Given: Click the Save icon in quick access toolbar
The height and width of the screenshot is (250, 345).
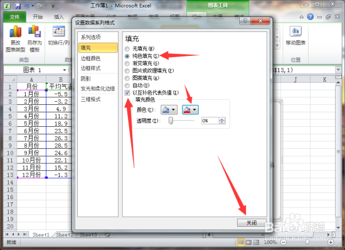Looking at the screenshot, I should 18,6.
